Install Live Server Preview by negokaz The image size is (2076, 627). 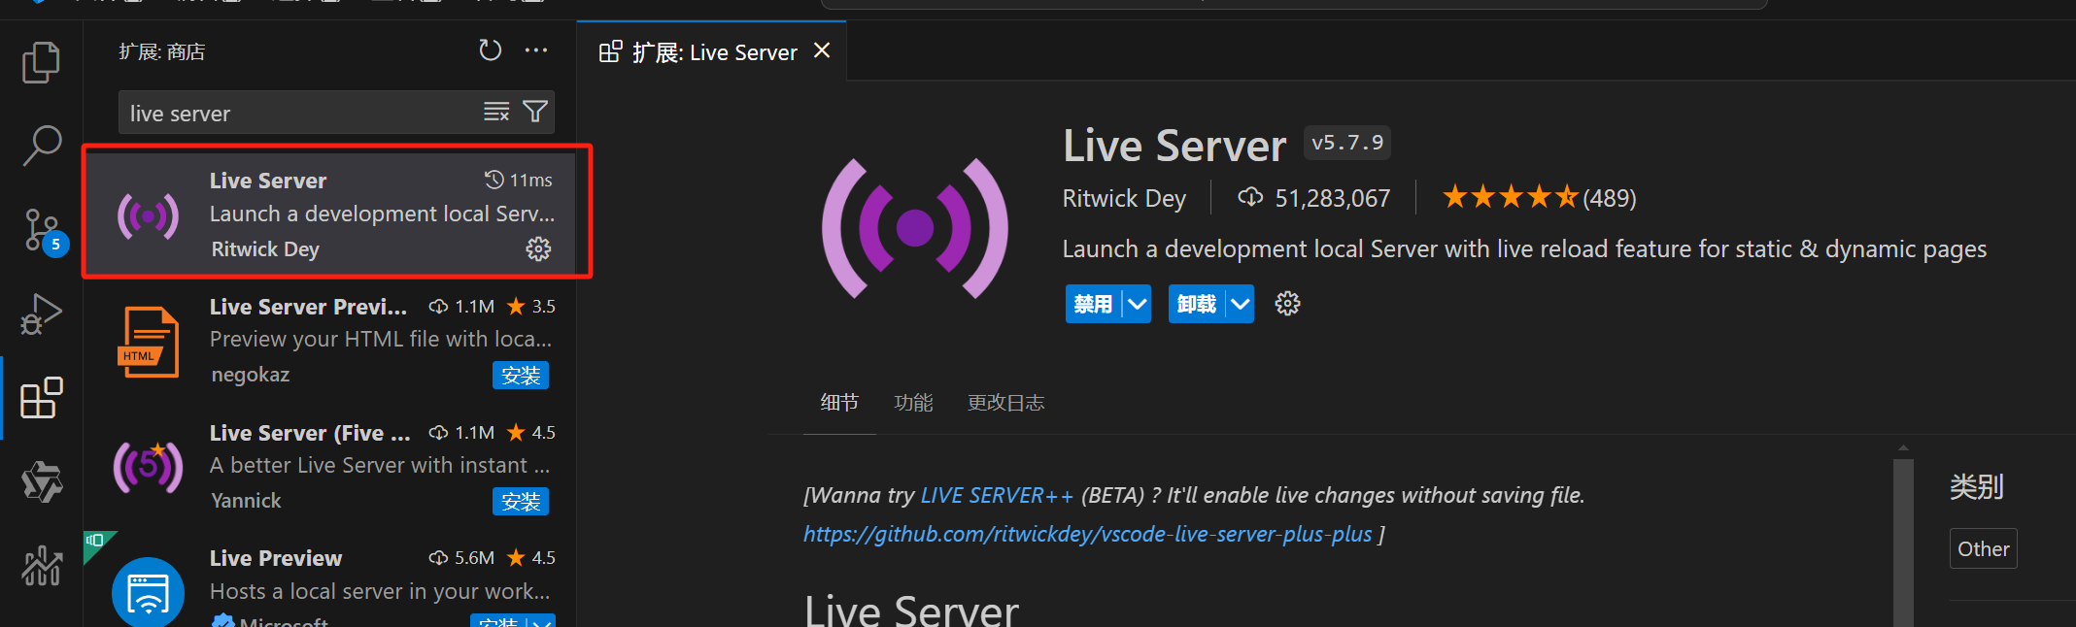click(x=521, y=376)
